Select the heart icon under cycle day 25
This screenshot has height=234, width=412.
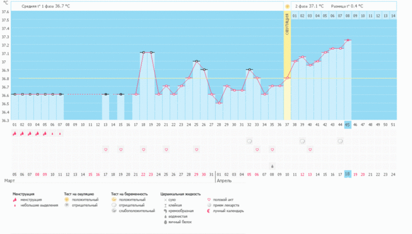[196, 149]
